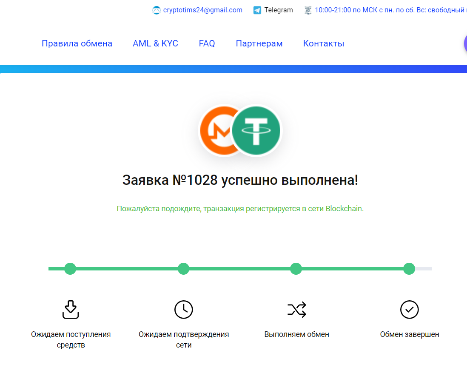
Task: Click the Заявка №1028 успешно выполнена heading
Action: (240, 180)
